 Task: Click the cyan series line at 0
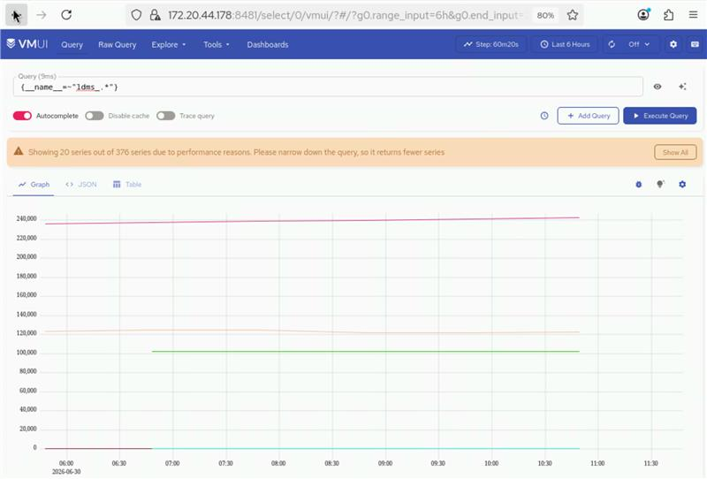click(365, 448)
